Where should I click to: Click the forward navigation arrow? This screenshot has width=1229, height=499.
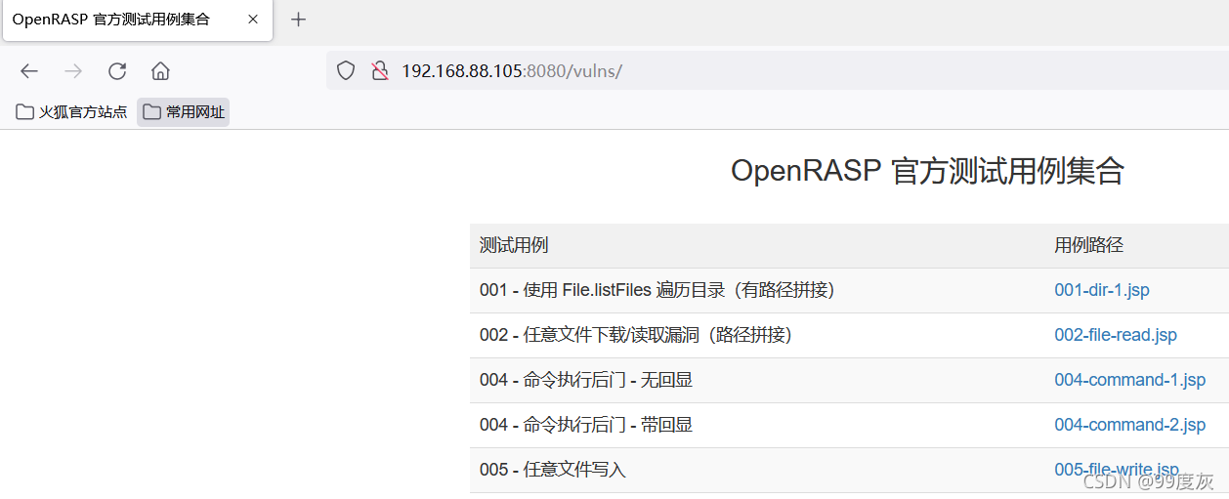pyautogui.click(x=73, y=70)
